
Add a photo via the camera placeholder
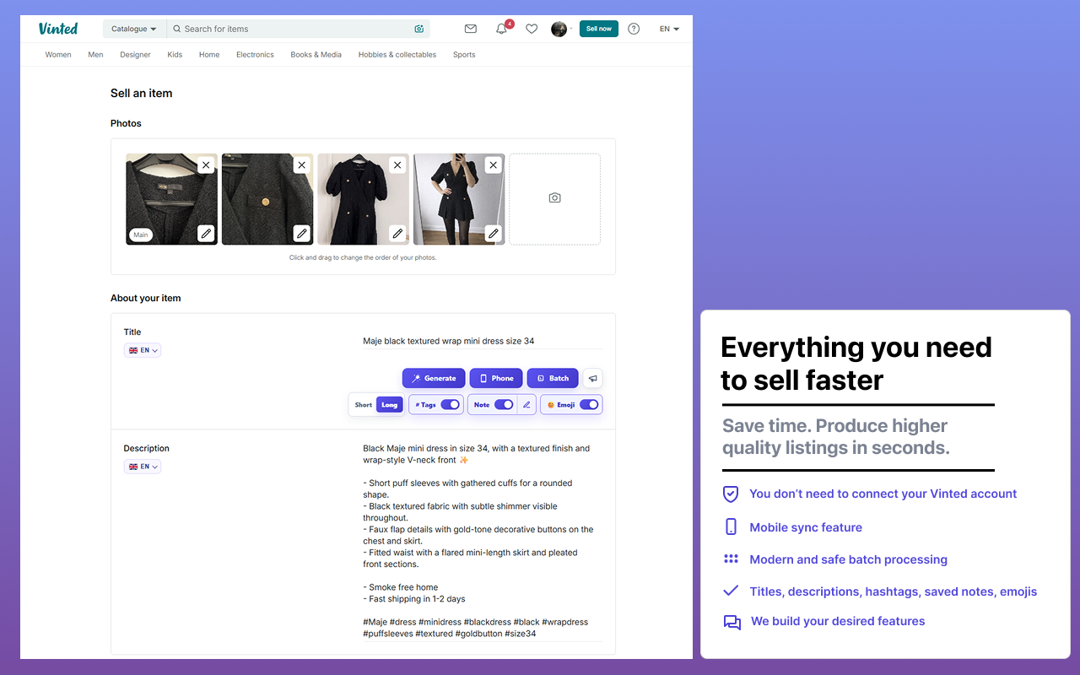555,198
